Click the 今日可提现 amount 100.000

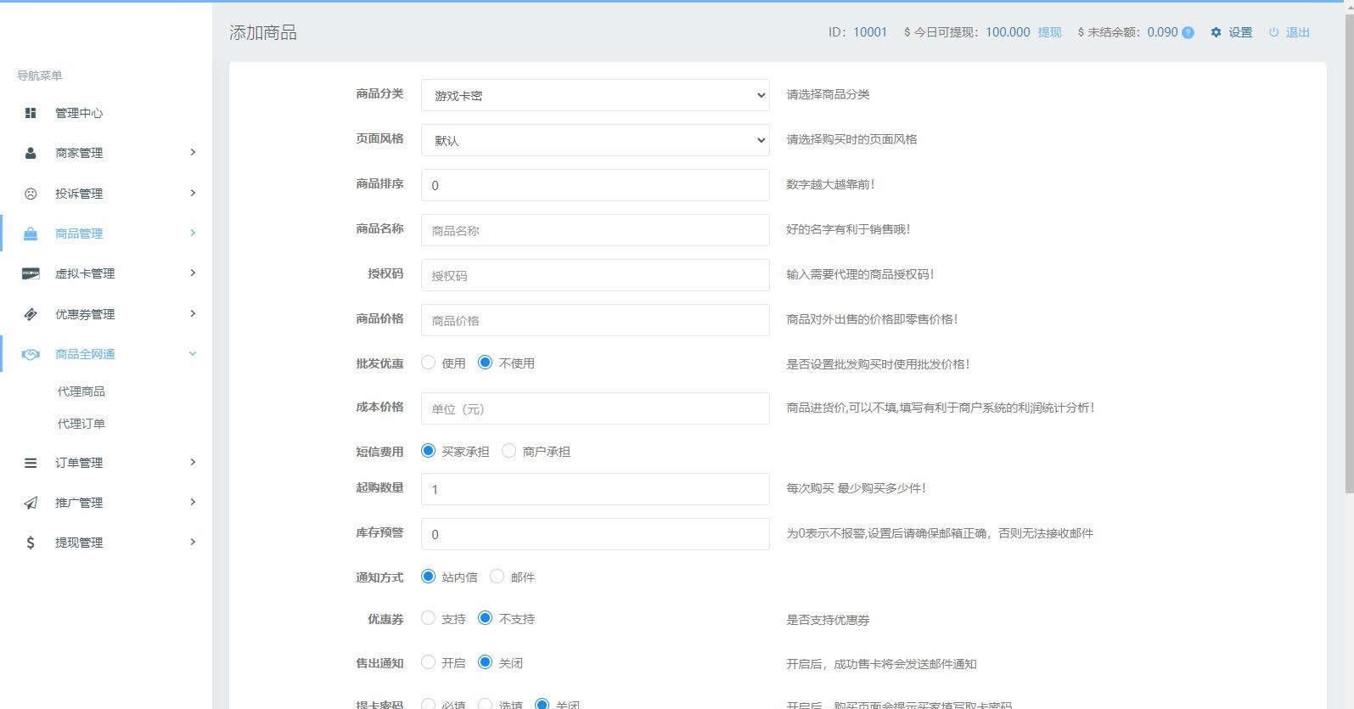(1008, 32)
